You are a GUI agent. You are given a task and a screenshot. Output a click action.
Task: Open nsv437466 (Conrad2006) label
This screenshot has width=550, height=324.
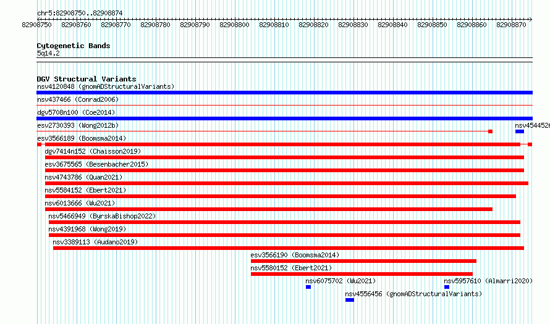78,99
